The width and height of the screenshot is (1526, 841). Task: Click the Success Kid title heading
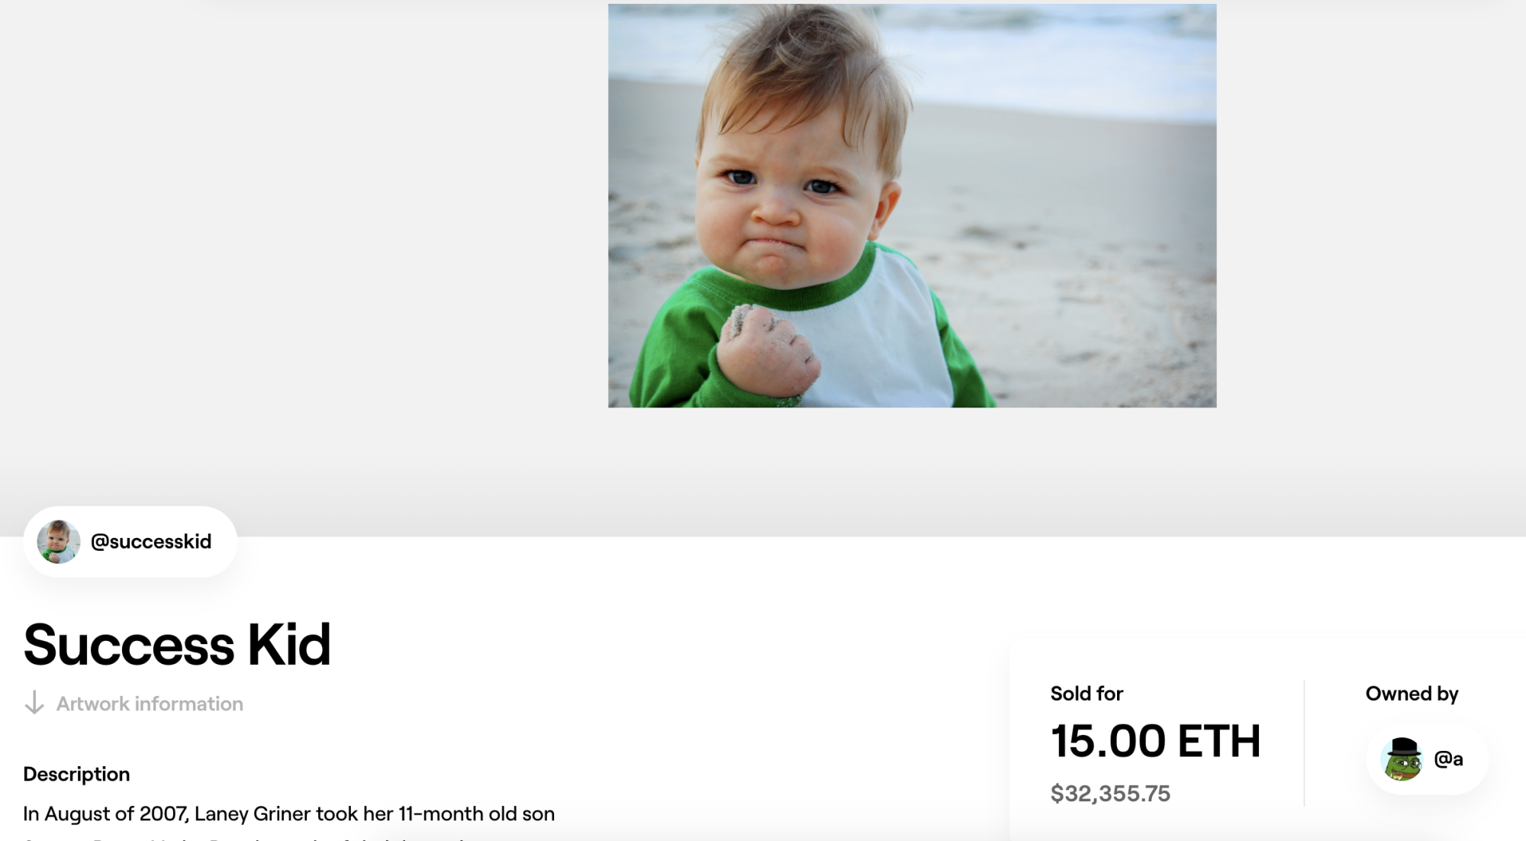[x=177, y=645]
